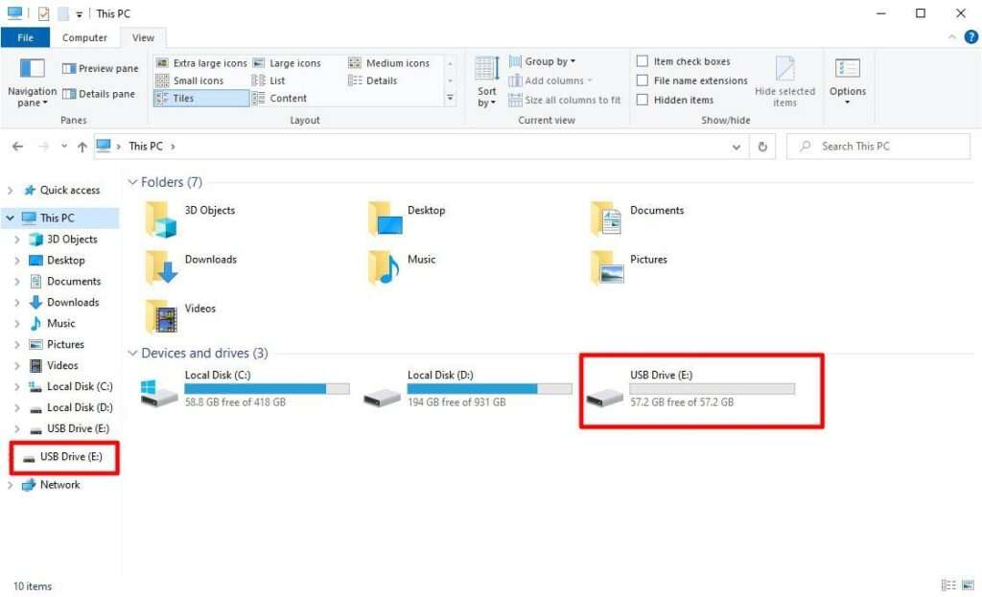Image resolution: width=982 pixels, height=597 pixels.
Task: Select Downloads in the sidebar
Action: (73, 302)
